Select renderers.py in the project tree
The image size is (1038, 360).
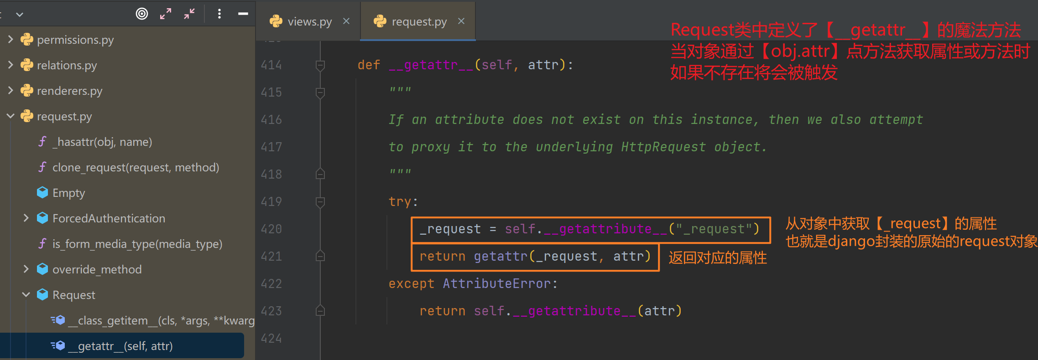click(70, 91)
